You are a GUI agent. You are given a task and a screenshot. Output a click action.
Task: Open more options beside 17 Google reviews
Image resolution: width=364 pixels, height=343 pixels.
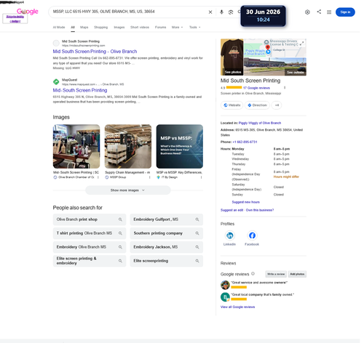click(285, 88)
